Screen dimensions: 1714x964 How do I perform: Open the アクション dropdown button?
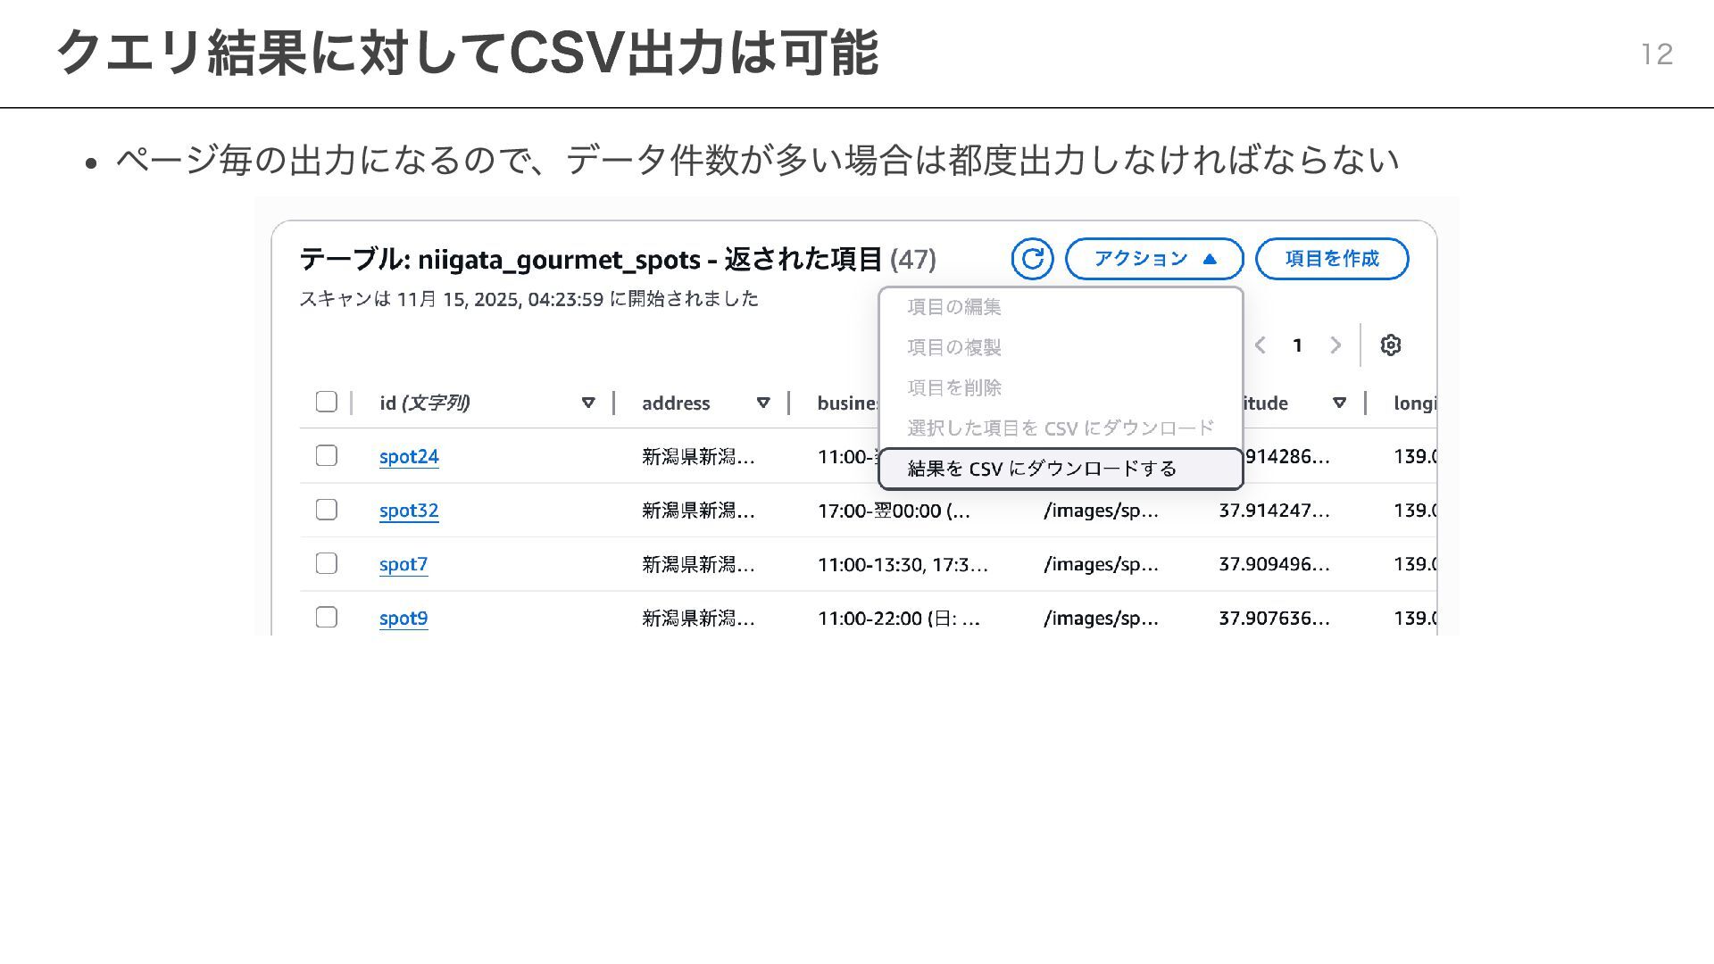(1153, 259)
